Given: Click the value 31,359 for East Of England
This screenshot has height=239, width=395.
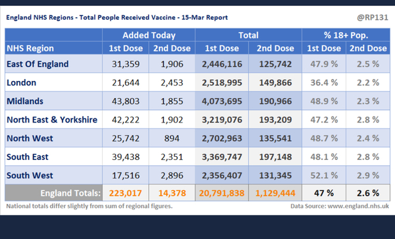Looking at the screenshot, I should tap(126, 64).
